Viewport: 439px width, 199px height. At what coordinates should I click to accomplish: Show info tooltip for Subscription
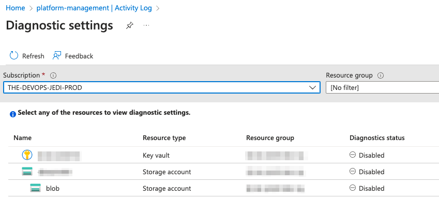(53, 75)
